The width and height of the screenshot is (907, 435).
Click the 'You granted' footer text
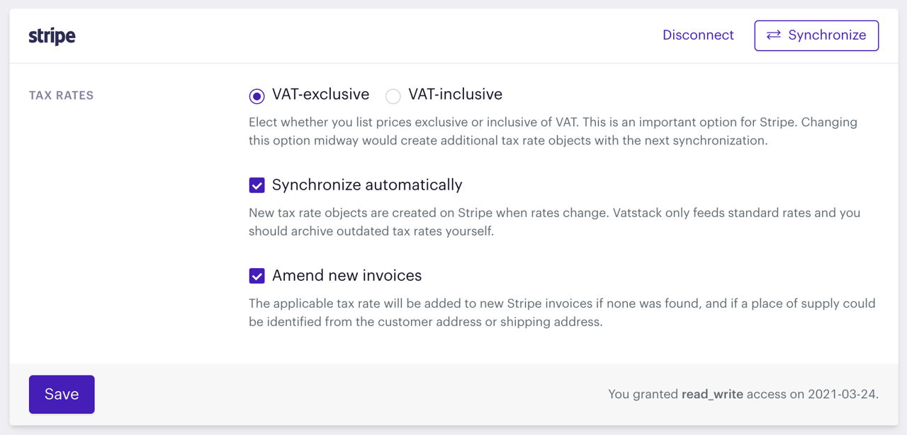643,394
